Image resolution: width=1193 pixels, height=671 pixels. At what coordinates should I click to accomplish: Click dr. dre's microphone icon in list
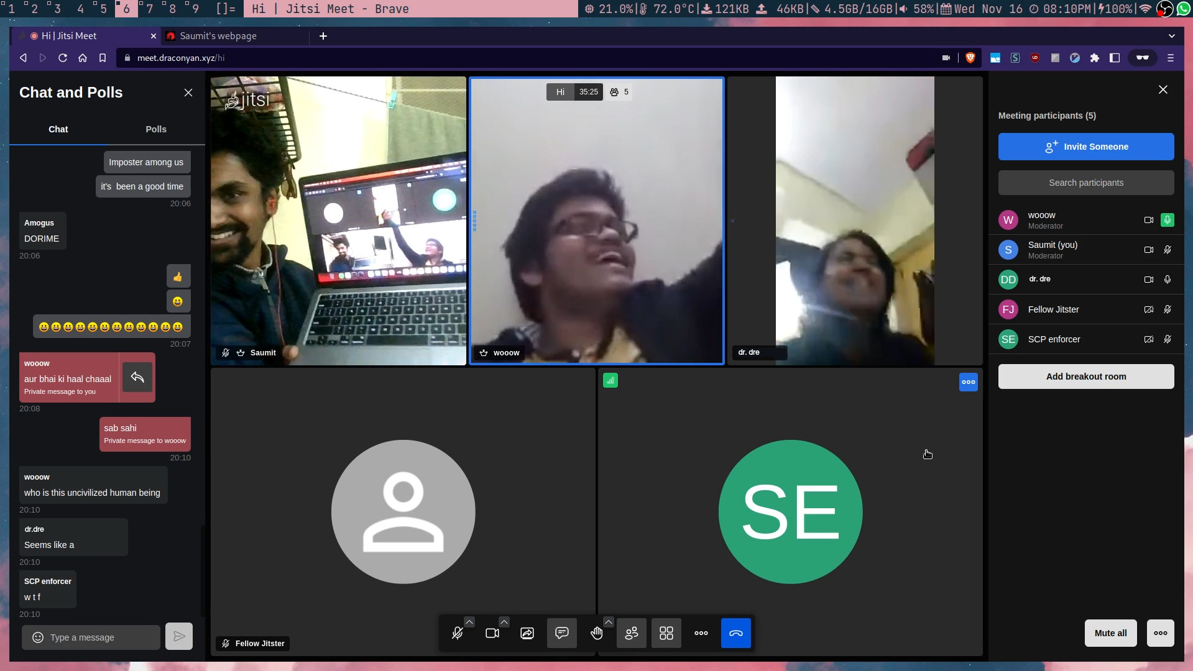[x=1168, y=280]
